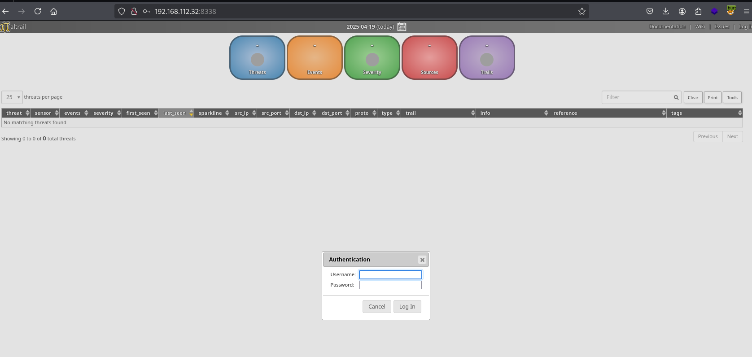The width and height of the screenshot is (752, 357).
Task: Click the browser Home icon
Action: click(x=53, y=11)
